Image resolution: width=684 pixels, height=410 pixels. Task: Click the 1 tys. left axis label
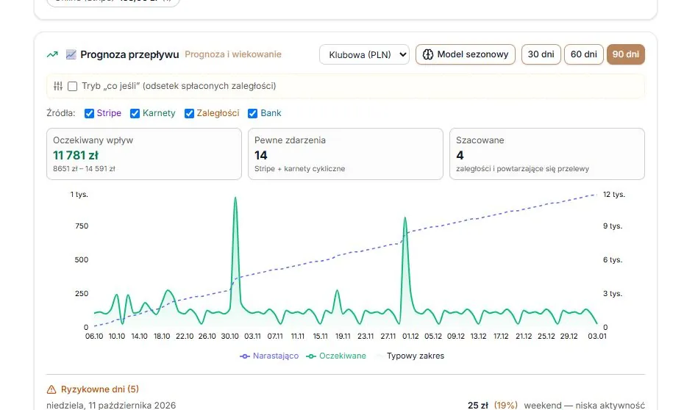pyautogui.click(x=79, y=194)
